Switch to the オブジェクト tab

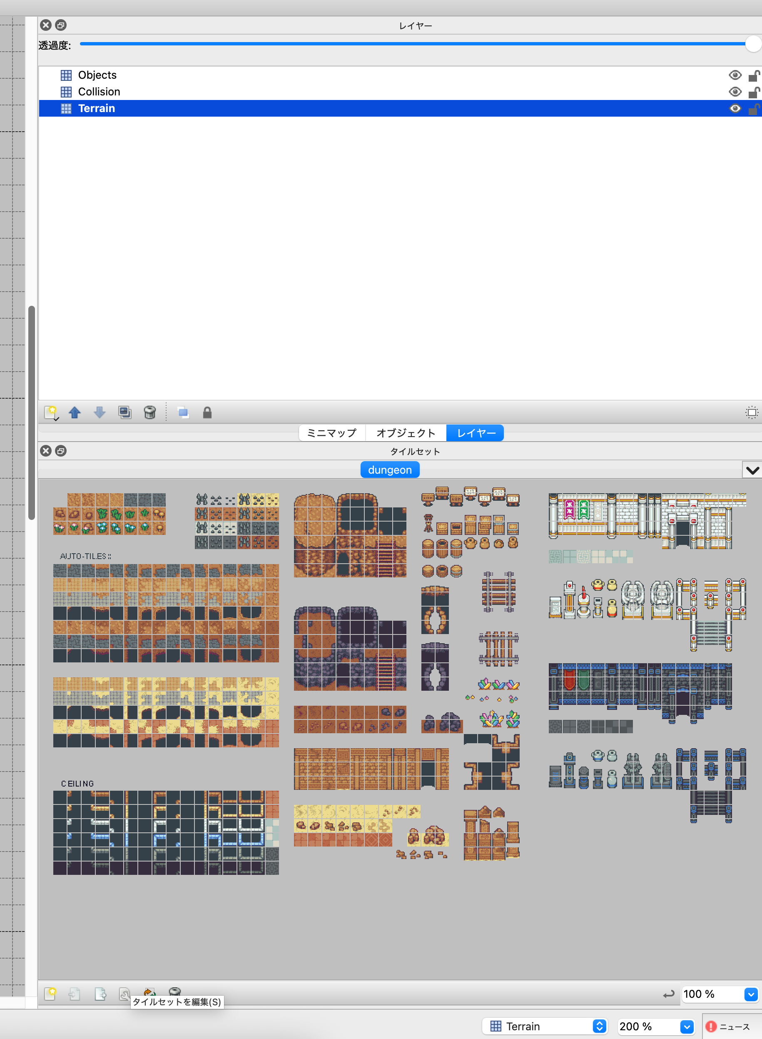click(x=406, y=433)
